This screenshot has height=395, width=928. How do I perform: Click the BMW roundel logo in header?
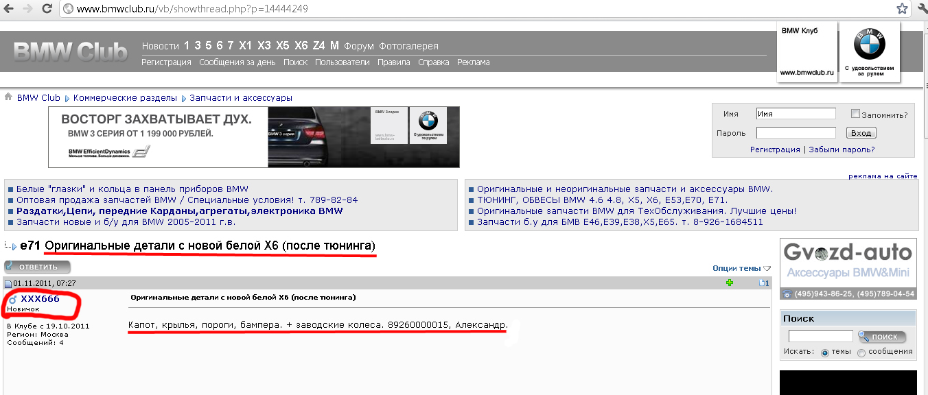(869, 45)
